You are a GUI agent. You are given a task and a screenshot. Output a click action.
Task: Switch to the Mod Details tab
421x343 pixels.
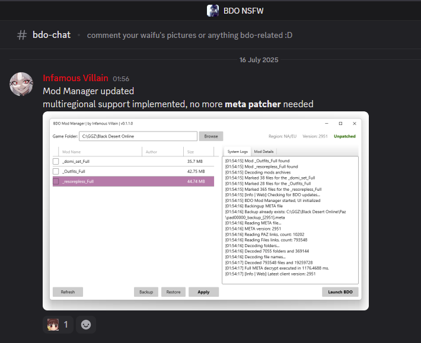click(x=264, y=152)
